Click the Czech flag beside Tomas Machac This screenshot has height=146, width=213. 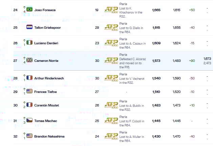[x=29, y=121]
